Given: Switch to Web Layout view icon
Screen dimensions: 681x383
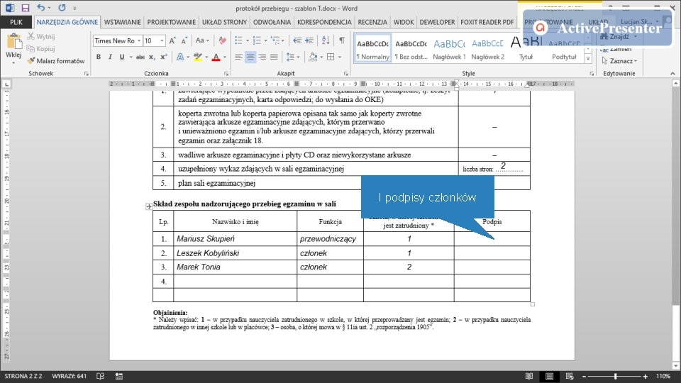Looking at the screenshot, I should click(570, 377).
